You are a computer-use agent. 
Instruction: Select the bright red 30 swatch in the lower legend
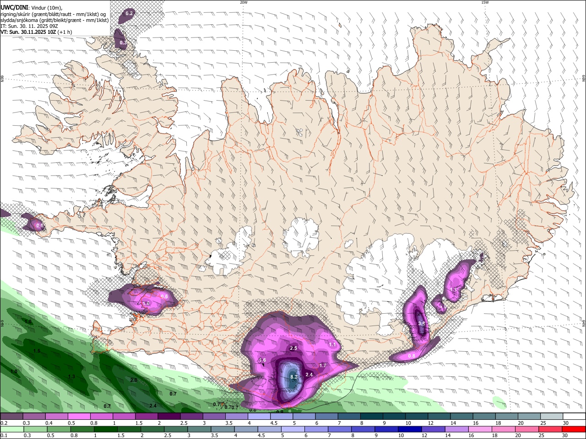[574, 429]
